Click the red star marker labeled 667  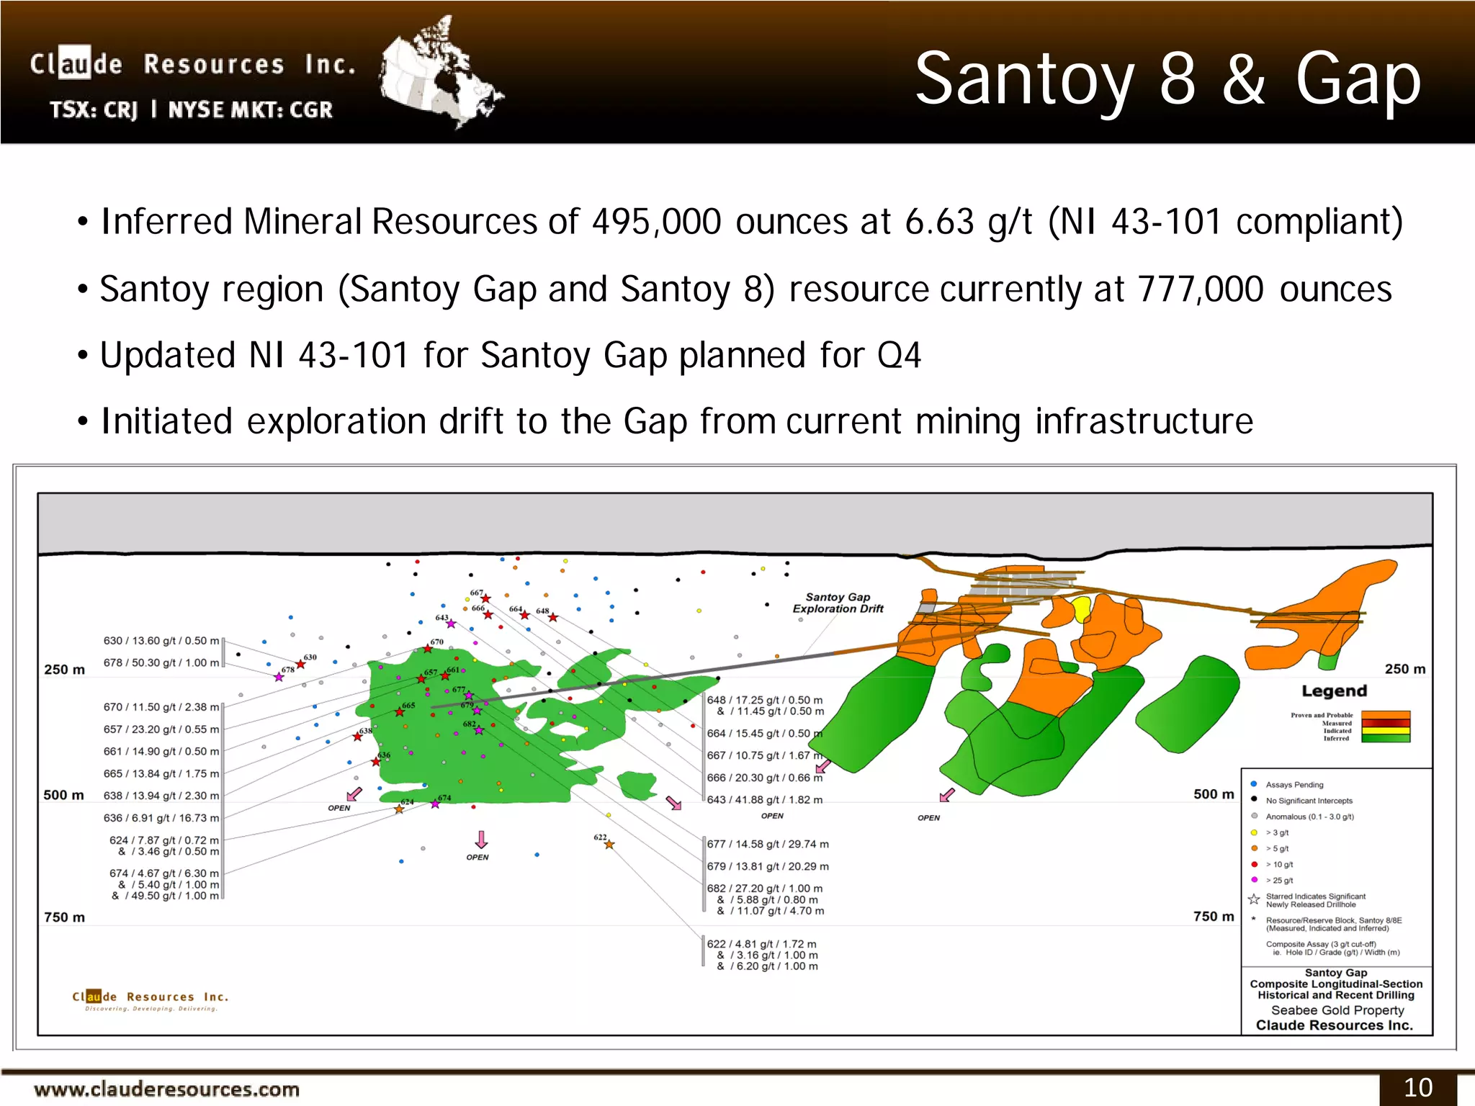click(486, 599)
